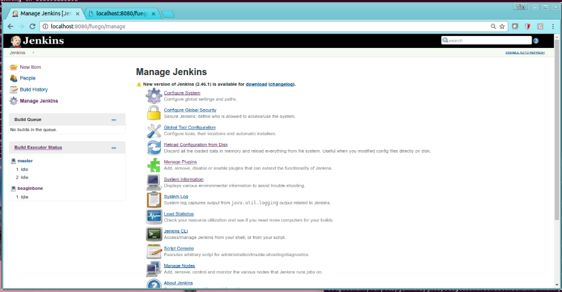This screenshot has width=562, height=292.
Task: Switch to the localhost:8080/fuego browser tab
Action: pyautogui.click(x=121, y=14)
